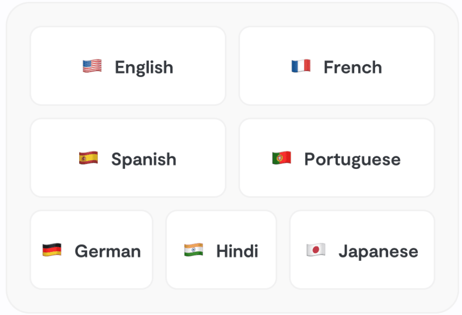Click the Japanese text label

pos(379,251)
